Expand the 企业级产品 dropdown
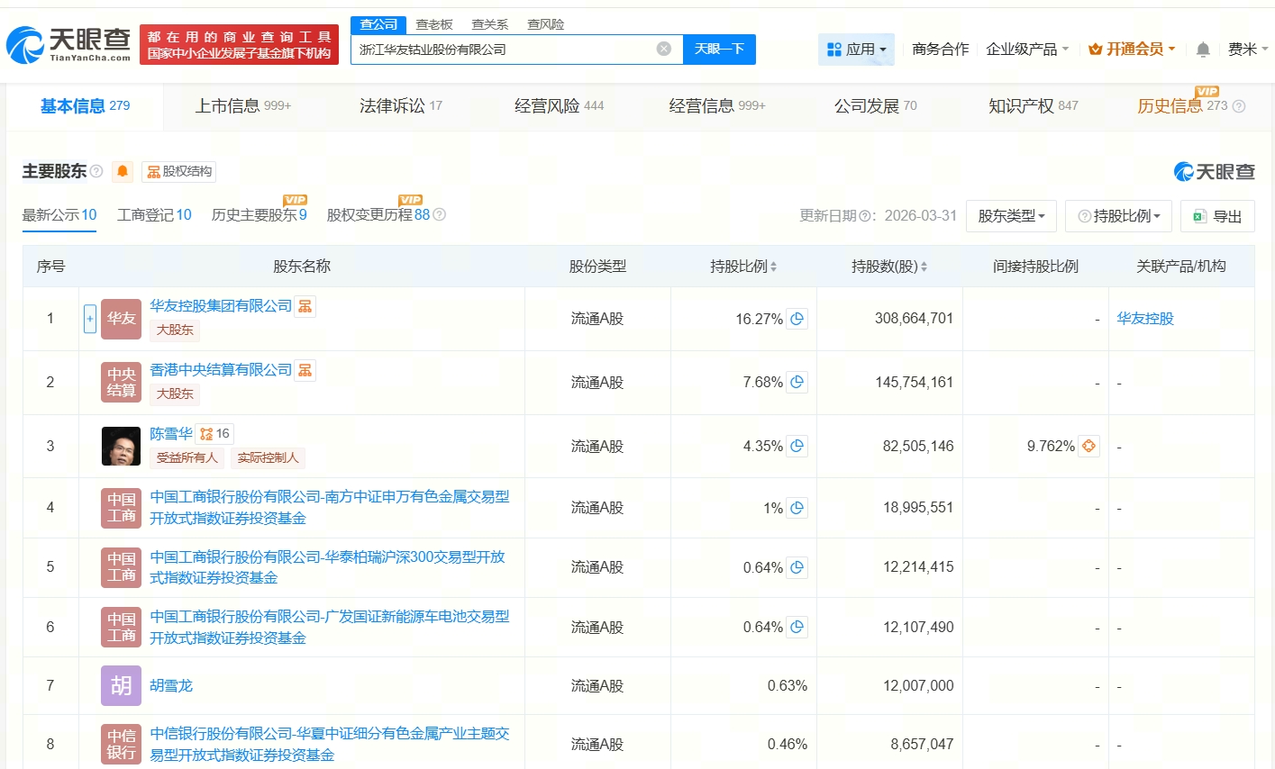 [1027, 50]
